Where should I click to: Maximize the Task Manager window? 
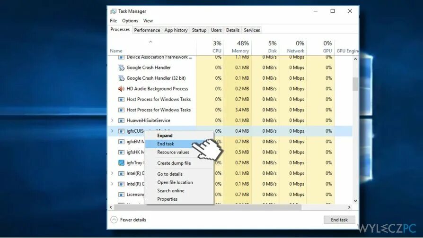[x=333, y=11]
